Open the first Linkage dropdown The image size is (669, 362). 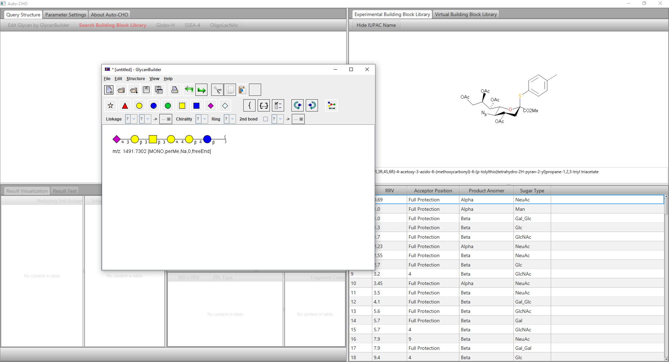tap(134, 119)
